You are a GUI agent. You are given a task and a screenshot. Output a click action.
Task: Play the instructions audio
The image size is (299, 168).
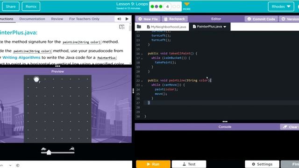127,19
